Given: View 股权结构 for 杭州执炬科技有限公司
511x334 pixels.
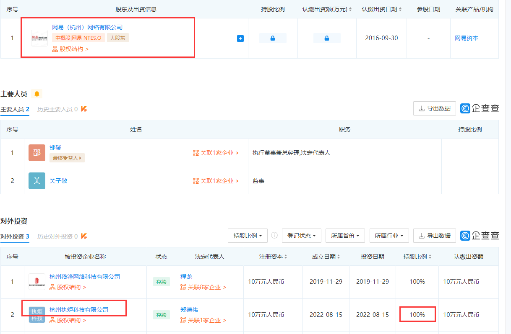Looking at the screenshot, I should pyautogui.click(x=68, y=320).
